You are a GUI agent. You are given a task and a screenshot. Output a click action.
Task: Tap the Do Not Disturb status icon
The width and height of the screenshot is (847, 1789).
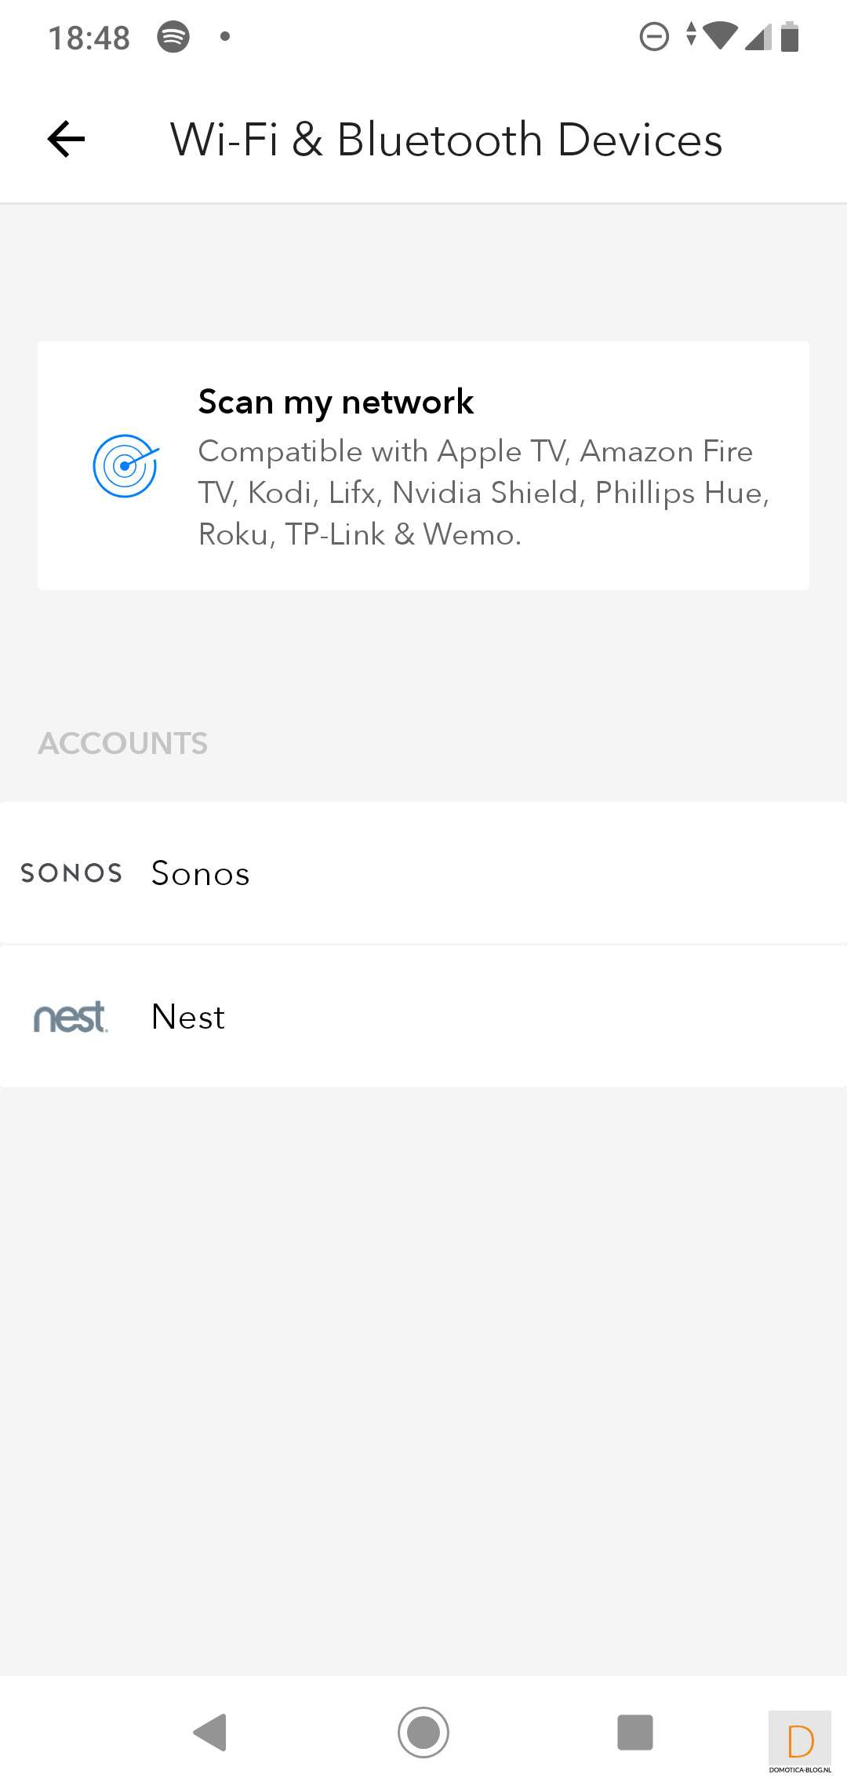coord(654,37)
